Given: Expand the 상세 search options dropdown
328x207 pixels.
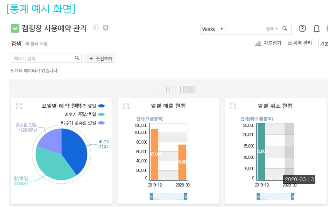Looking at the screenshot, I should point(272,29).
